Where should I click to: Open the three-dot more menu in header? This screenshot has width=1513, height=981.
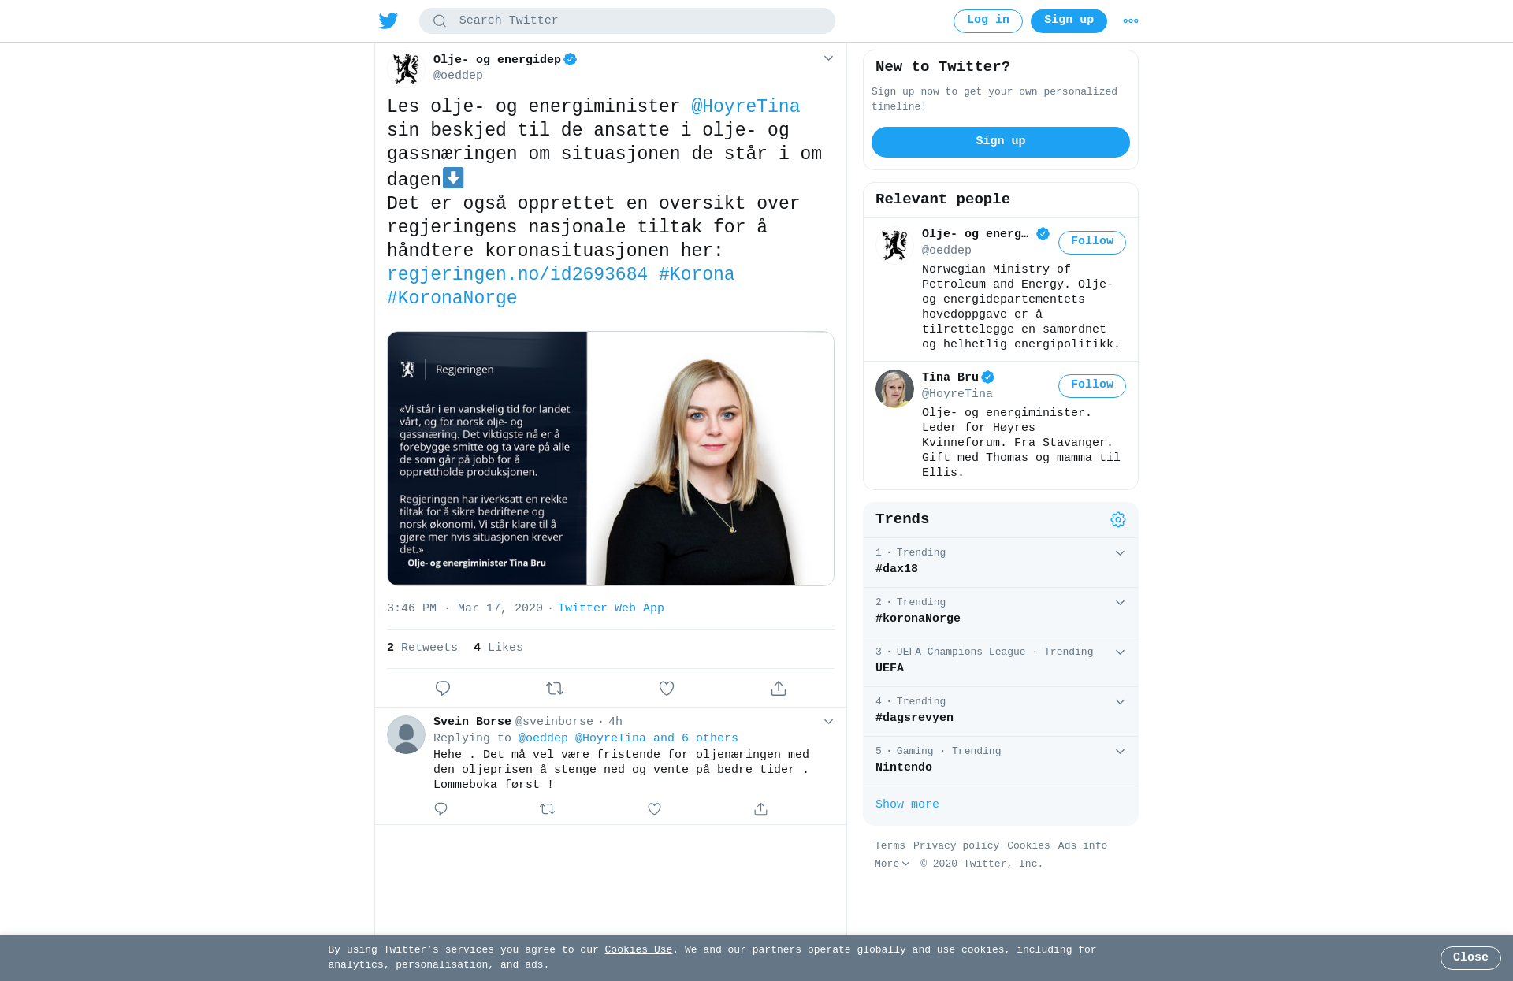[1131, 21]
